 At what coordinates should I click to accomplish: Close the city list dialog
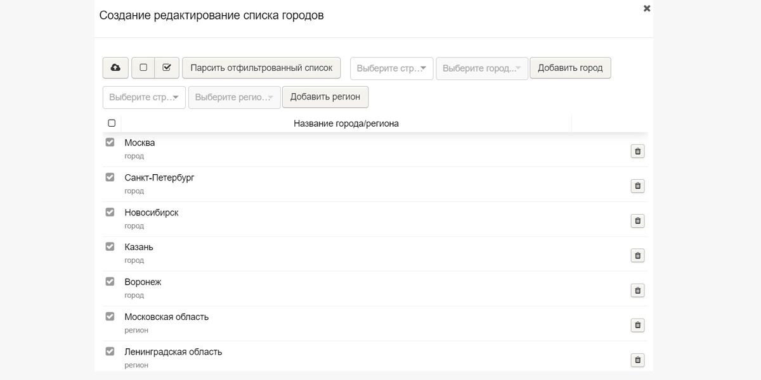647,8
